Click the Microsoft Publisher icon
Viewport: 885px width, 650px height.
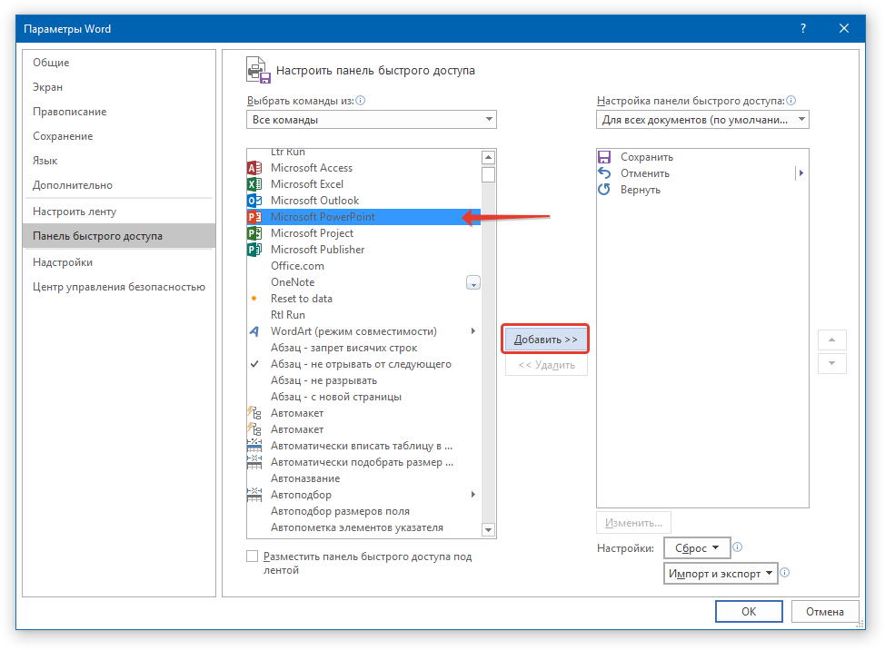tap(254, 250)
